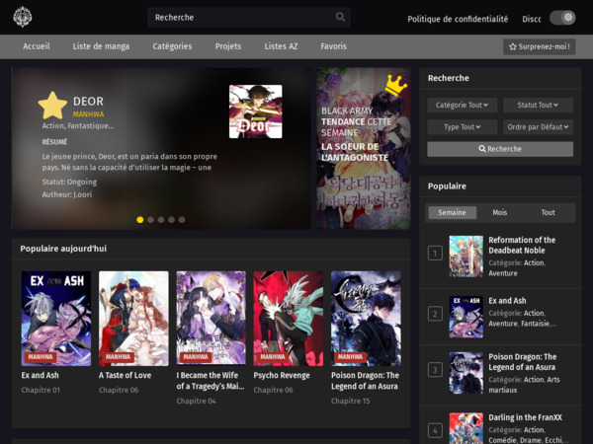Open Poison Dragon cover in Populaire aujourd'hui
The width and height of the screenshot is (593, 444).
366,319
